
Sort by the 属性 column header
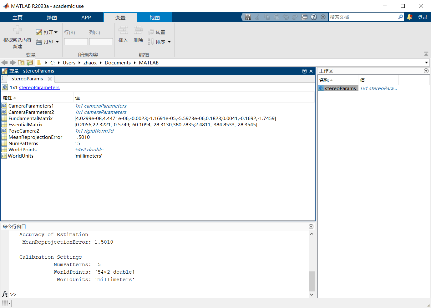tap(37, 98)
